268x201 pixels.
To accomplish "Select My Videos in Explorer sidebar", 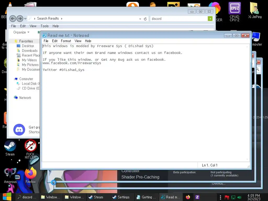I will [29, 60].
